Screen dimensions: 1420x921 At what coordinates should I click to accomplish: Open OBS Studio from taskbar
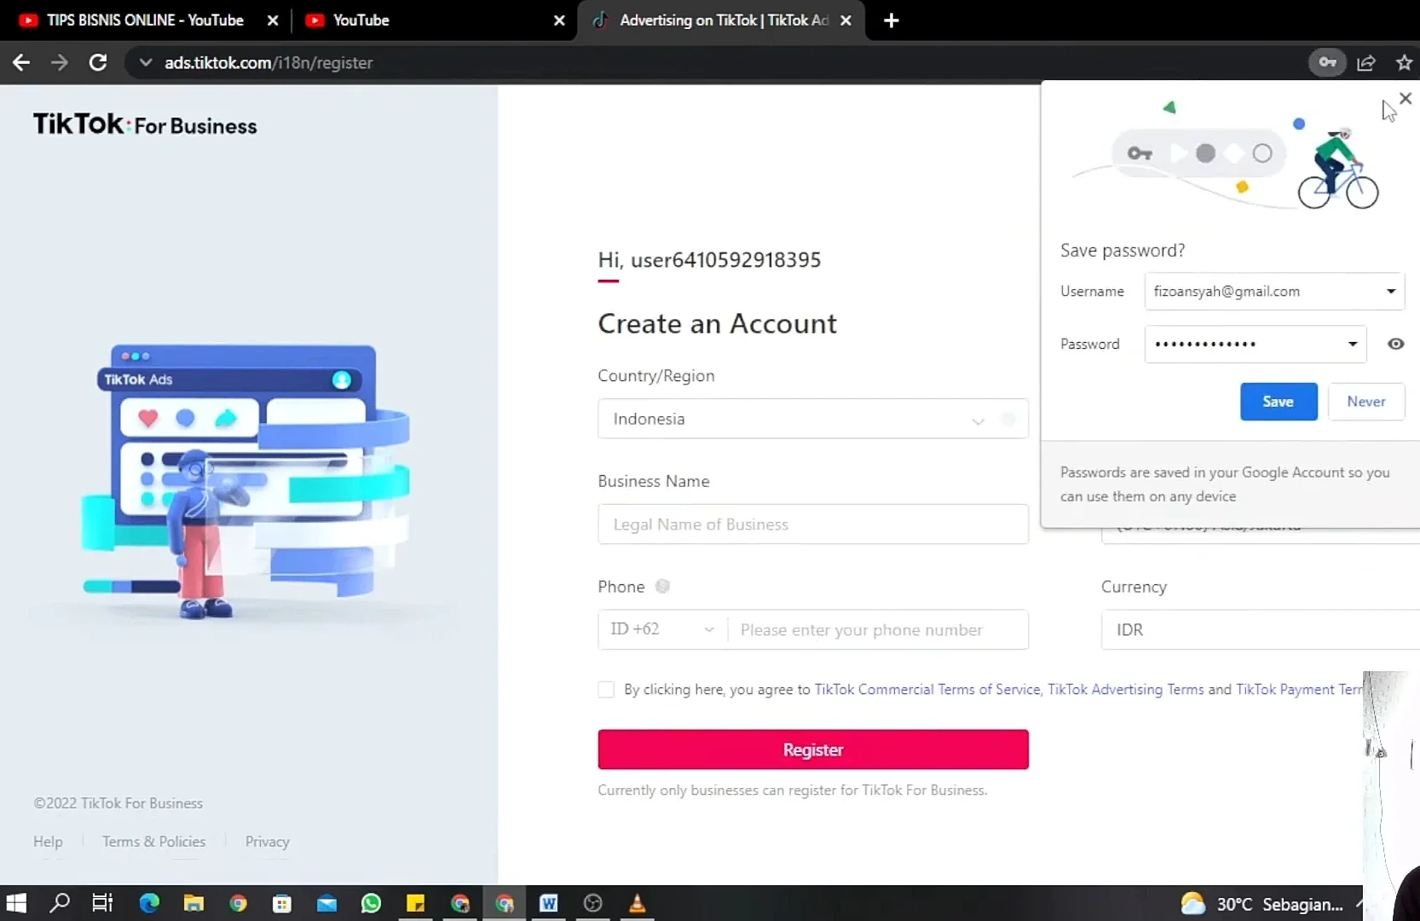(592, 903)
